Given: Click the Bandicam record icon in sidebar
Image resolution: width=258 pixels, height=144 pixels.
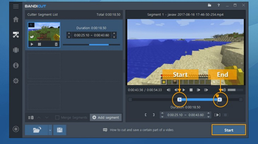Looking at the screenshot, I should point(16,129).
